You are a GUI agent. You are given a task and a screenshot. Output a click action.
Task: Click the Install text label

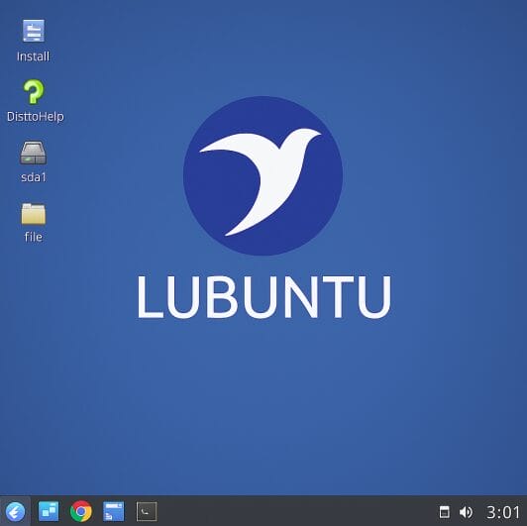click(34, 56)
